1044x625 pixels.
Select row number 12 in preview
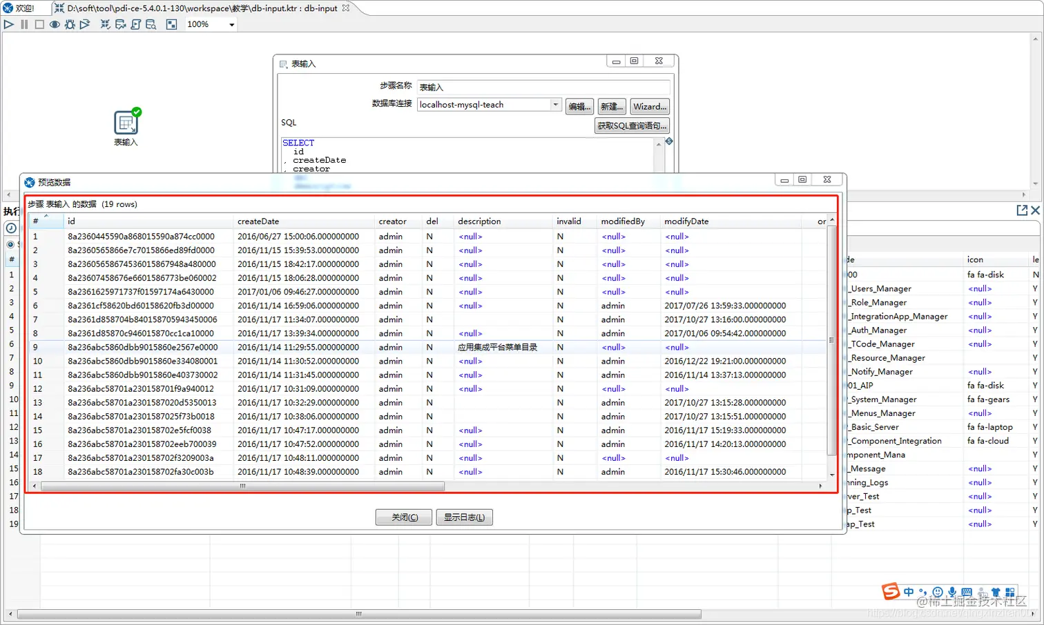coord(37,389)
